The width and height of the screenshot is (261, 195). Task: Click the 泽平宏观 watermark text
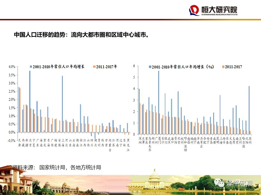coord(239,183)
